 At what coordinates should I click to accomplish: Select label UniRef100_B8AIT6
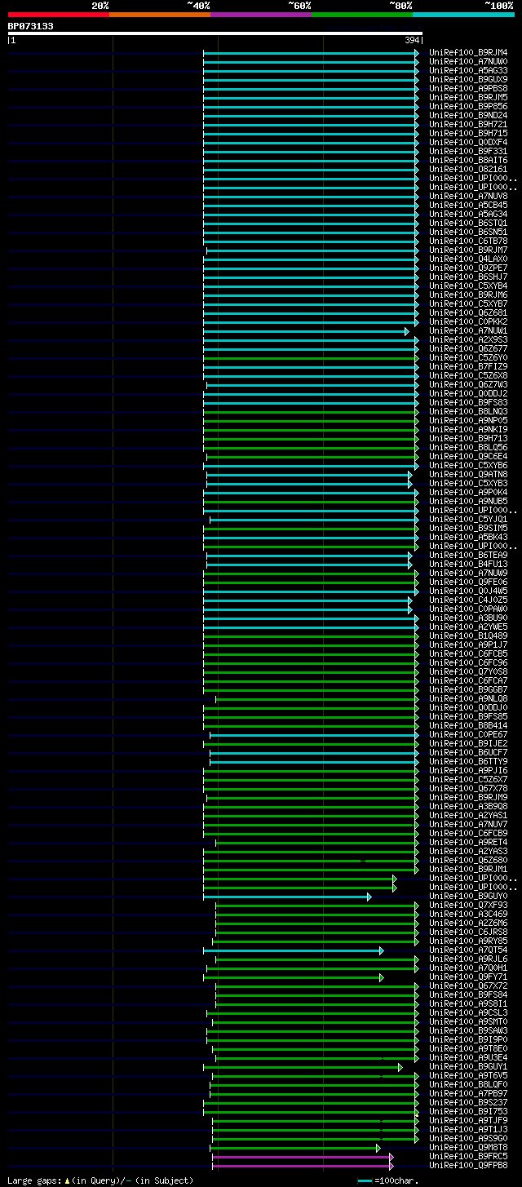tap(468, 160)
